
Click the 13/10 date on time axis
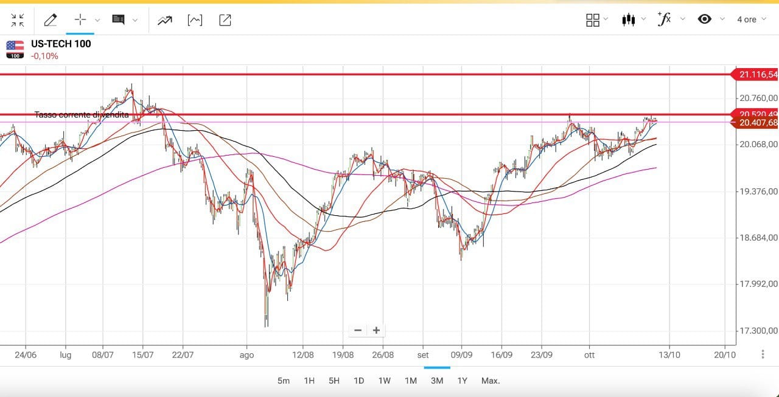pos(669,354)
